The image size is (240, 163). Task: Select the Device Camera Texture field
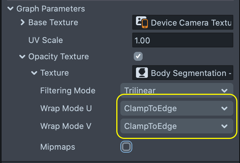(x=191, y=23)
